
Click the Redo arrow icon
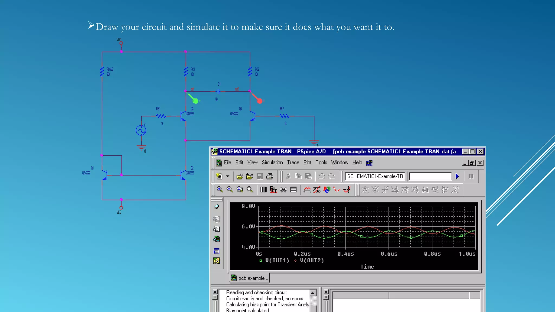[332, 176]
